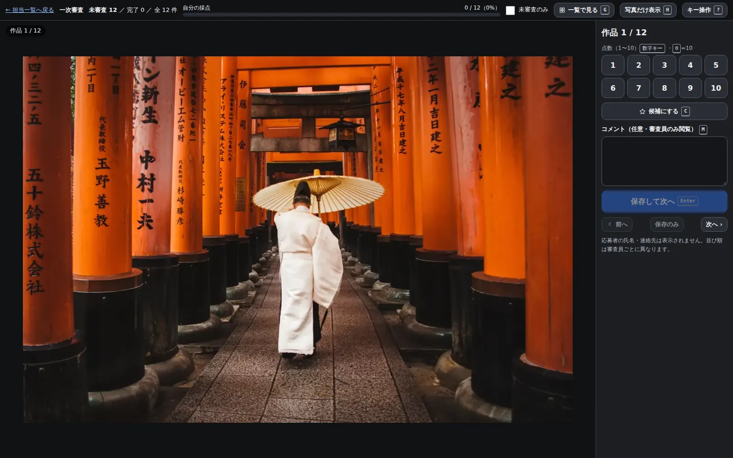The width and height of the screenshot is (733, 458).
Task: Advance with the 次へ button
Action: [714, 224]
